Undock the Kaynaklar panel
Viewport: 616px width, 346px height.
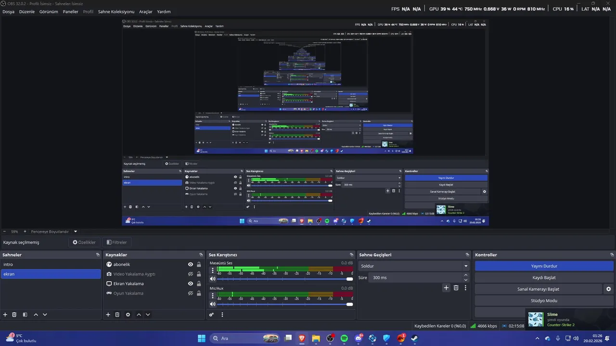(201, 255)
